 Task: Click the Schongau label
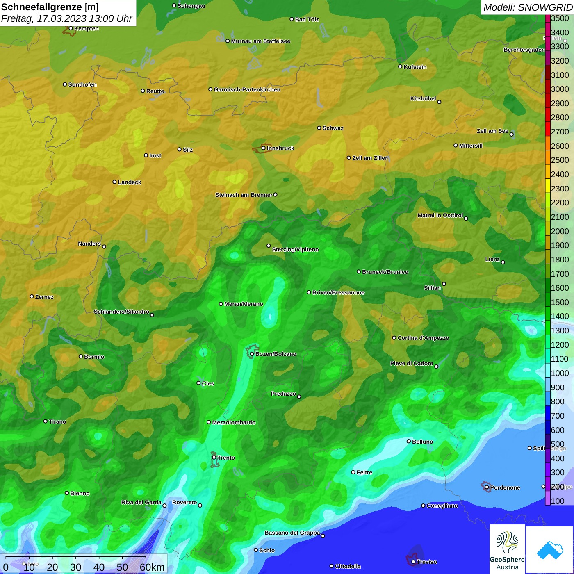click(x=191, y=6)
